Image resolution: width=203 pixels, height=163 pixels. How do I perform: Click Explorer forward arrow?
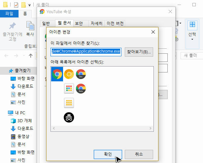coord(16,56)
